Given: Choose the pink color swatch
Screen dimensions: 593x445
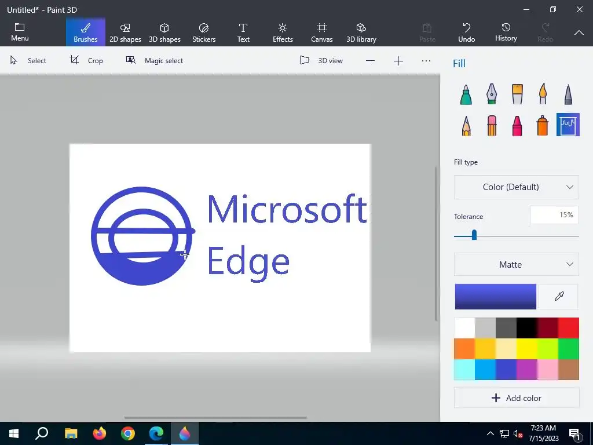Looking at the screenshot, I should coord(548,369).
